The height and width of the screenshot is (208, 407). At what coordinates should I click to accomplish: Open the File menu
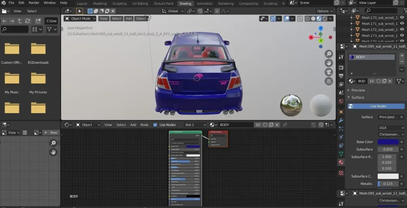coord(11,3)
